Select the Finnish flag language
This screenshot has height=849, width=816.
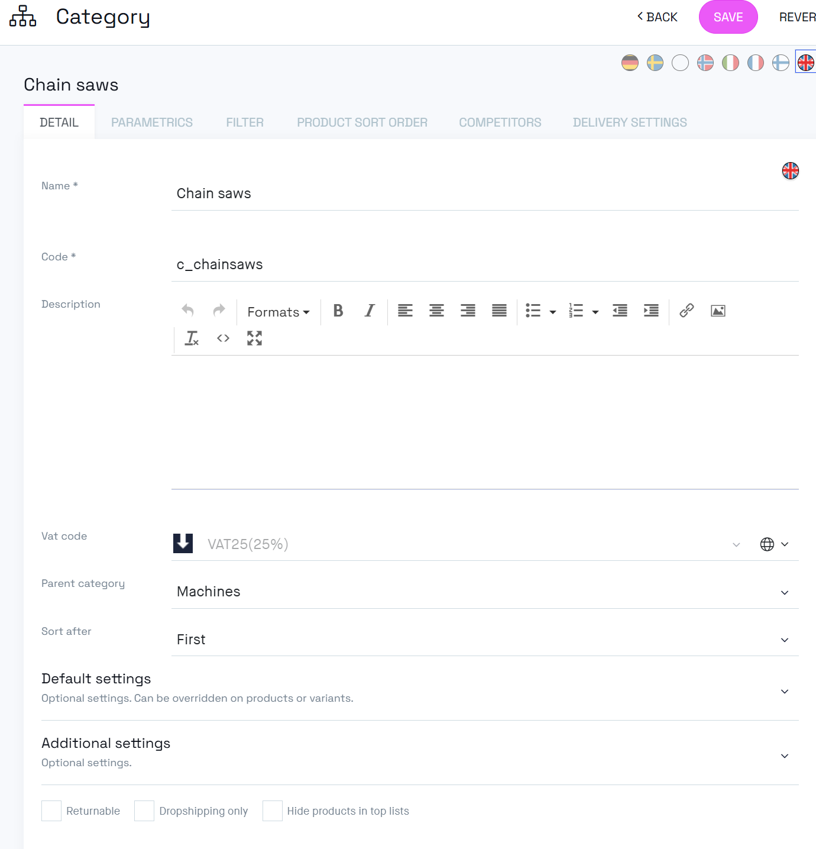click(x=781, y=63)
